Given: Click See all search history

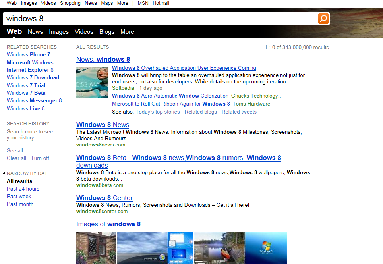Looking at the screenshot, I should coord(15,150).
